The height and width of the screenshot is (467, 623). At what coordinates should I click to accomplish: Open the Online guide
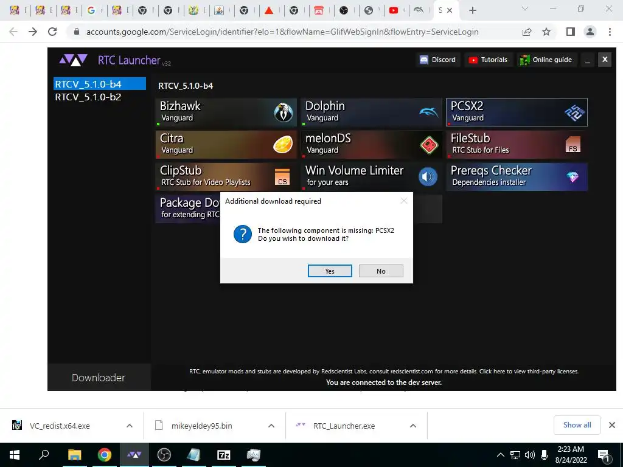[546, 60]
